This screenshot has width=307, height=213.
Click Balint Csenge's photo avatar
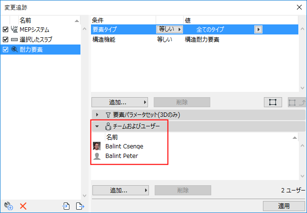(97, 146)
